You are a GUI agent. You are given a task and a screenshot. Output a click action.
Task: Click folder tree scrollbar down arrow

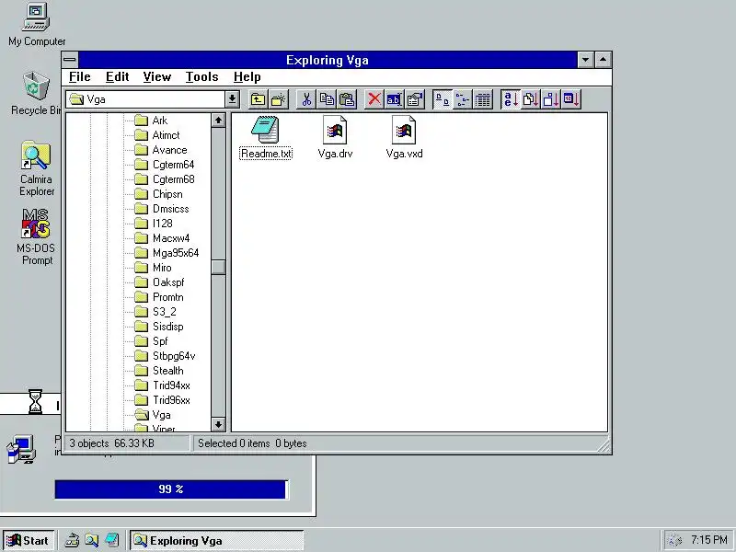218,424
